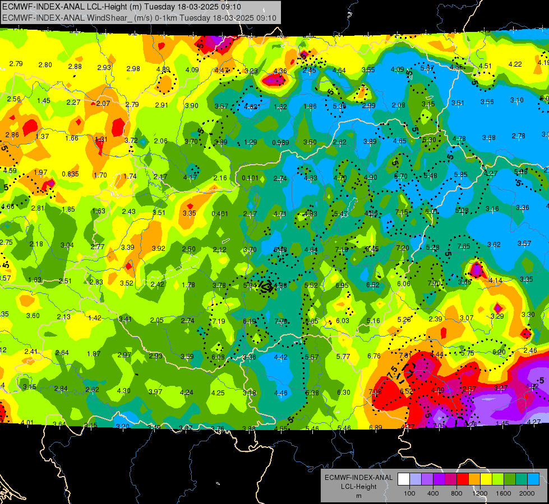
Task: Click the wind shear value 5.04
Action: (x=250, y=286)
